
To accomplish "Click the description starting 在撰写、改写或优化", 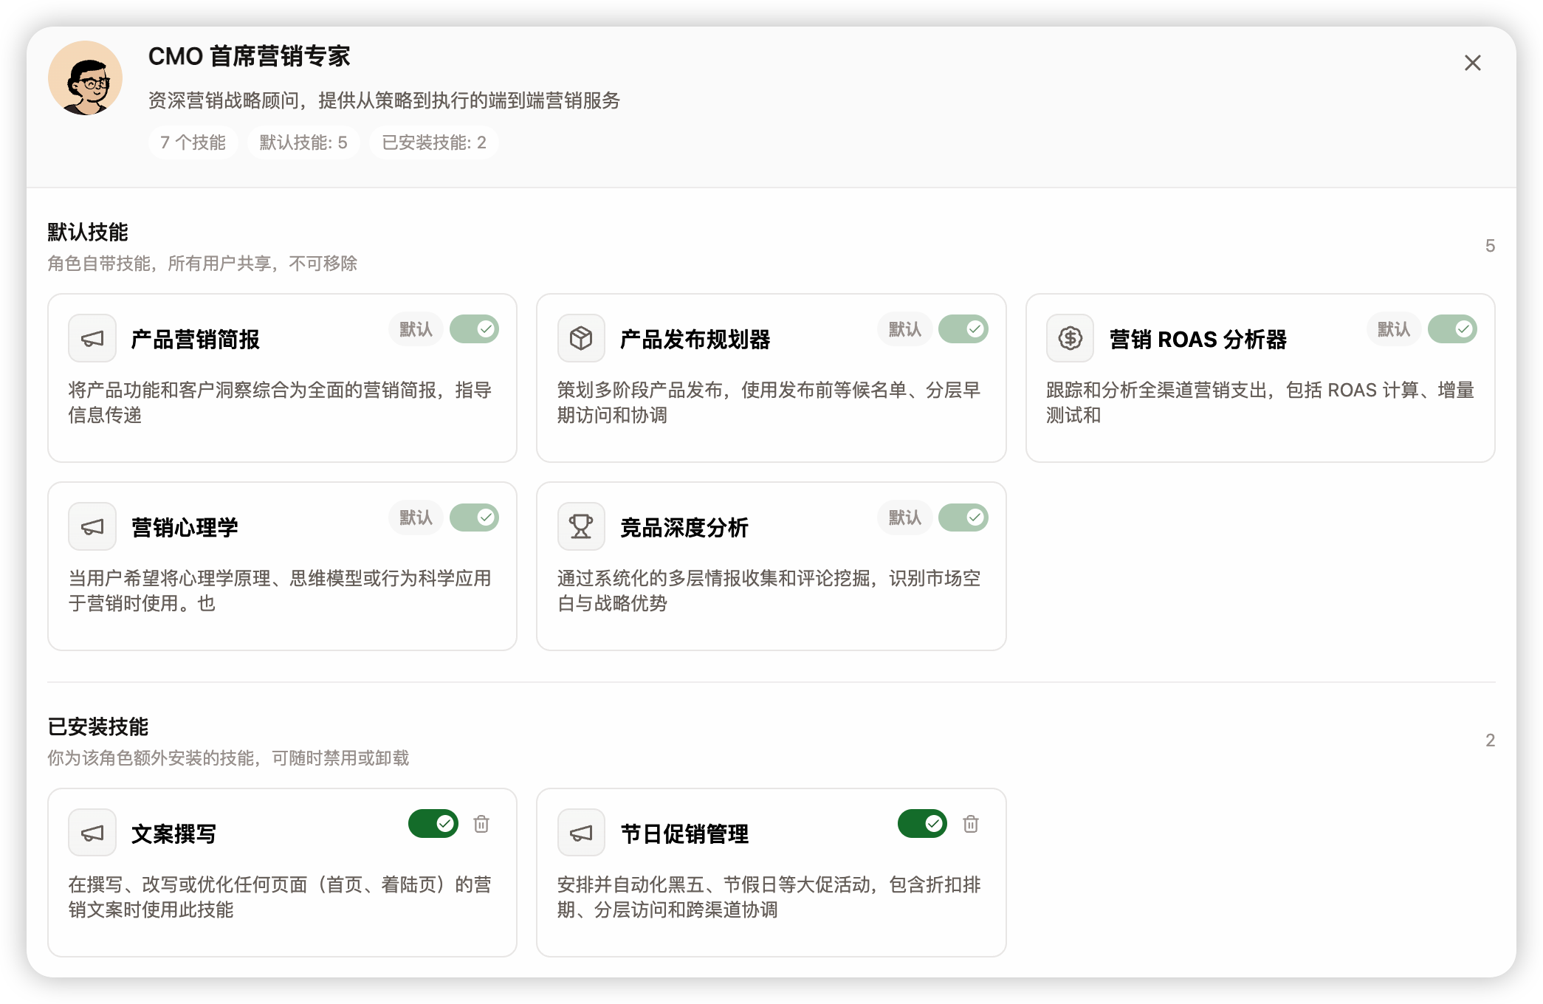I will pos(281,897).
